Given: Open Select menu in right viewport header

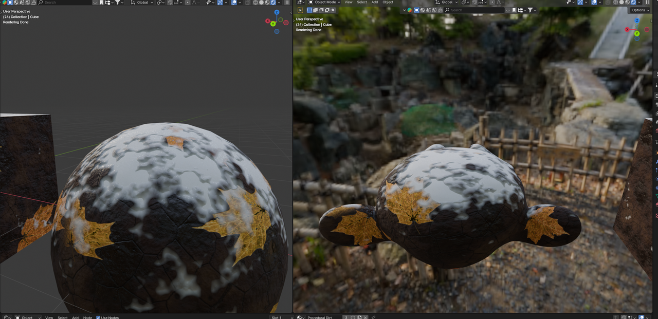Looking at the screenshot, I should point(362,3).
